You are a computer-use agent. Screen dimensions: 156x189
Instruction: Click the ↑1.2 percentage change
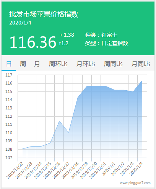tap(63, 43)
